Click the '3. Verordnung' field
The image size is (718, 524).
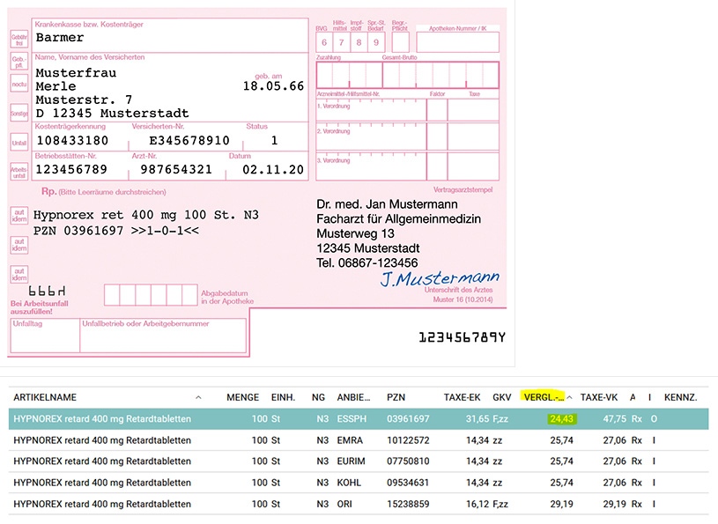[x=371, y=166]
